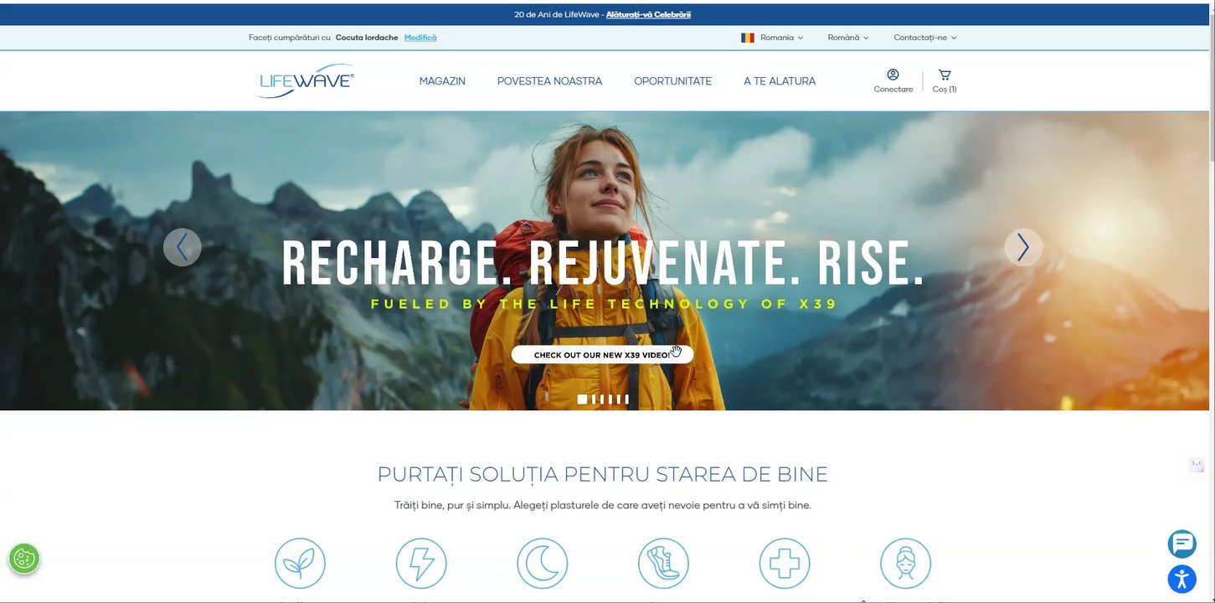Open the A TE ALATURA menu
Viewport: 1215px width, 603px height.
(x=780, y=81)
